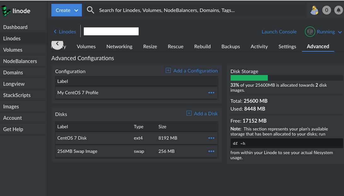Open actions menu for My CentOS 7 Profile
Screen dimensions: 344x196
point(211,93)
